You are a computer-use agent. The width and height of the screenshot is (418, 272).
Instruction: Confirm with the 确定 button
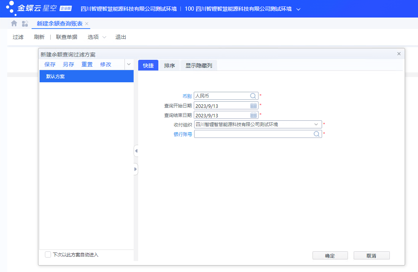click(330, 256)
